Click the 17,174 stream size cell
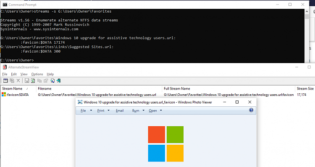 point(302,95)
